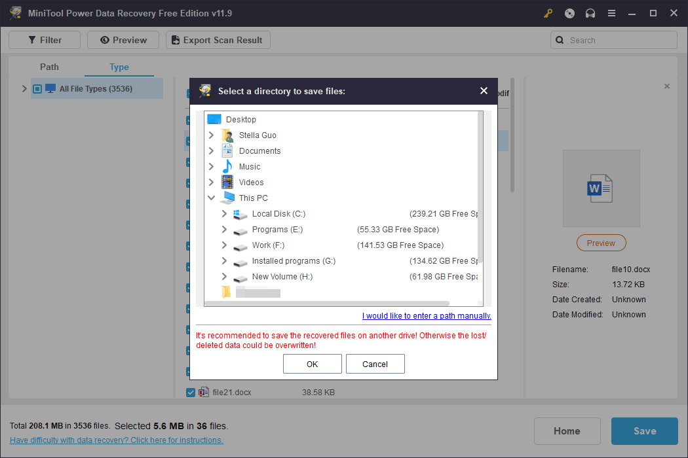Select the Documents folder icon
688x458 pixels.
[227, 150]
